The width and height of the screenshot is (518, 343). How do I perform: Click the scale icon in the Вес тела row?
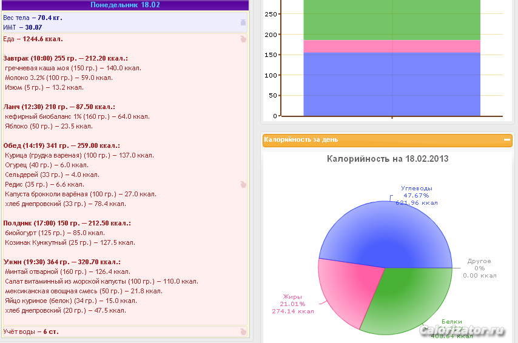point(243,22)
